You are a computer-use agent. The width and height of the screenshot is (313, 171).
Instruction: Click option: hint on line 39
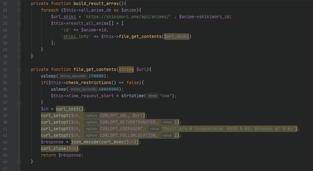click(92, 115)
